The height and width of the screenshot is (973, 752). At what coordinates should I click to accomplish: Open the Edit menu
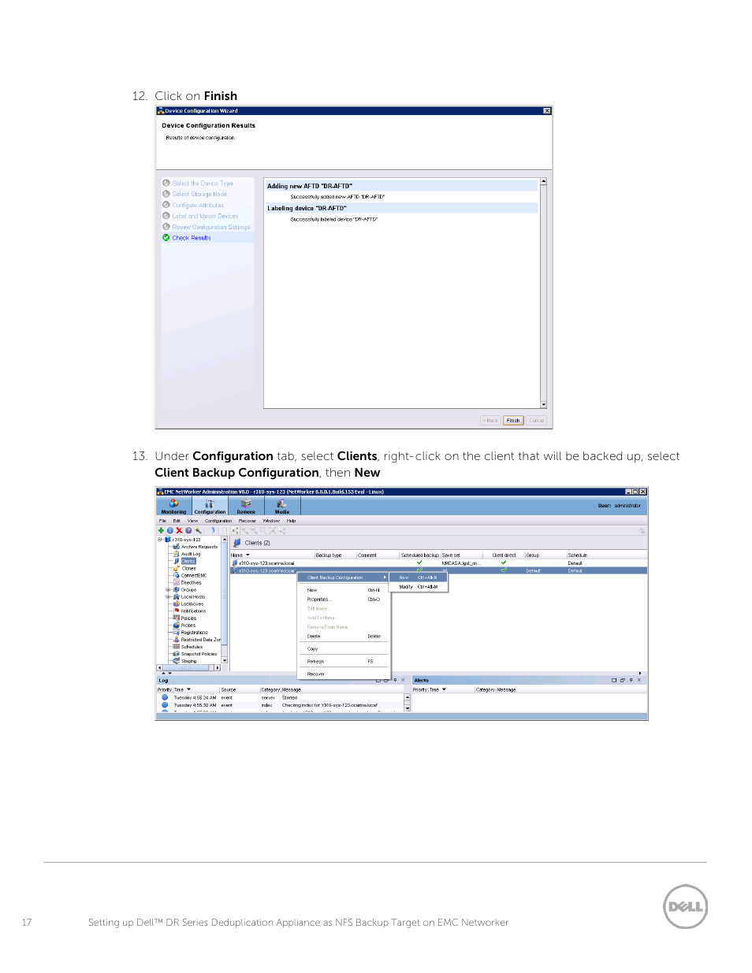tap(177, 521)
